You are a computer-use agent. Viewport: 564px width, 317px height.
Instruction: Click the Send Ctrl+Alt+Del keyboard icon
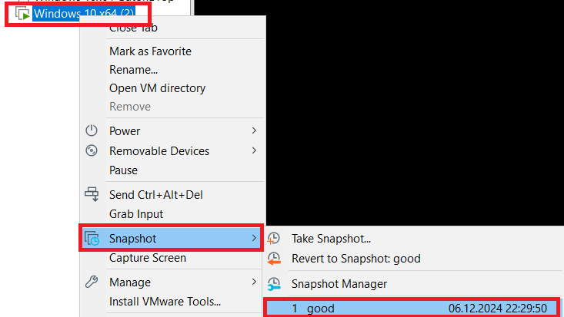point(92,195)
